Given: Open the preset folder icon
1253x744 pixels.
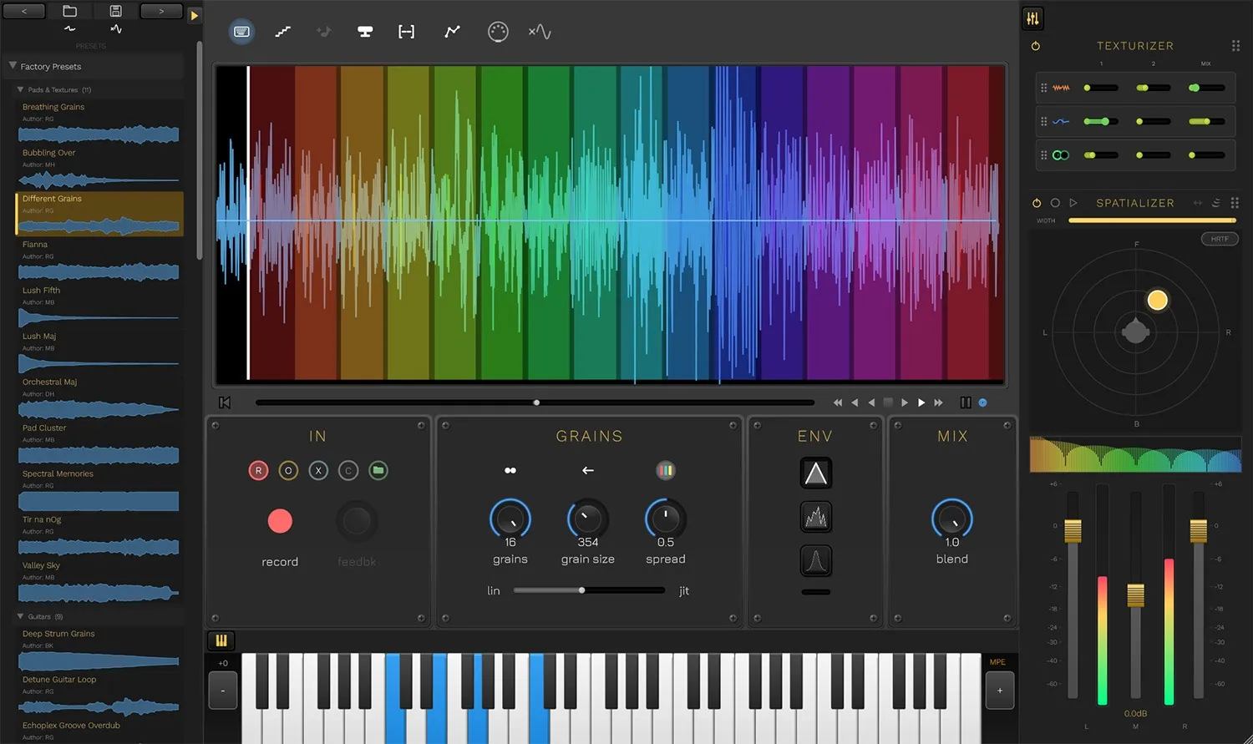Looking at the screenshot, I should pos(70,11).
